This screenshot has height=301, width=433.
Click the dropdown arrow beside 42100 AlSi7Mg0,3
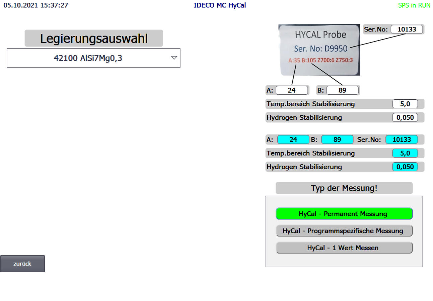tap(174, 58)
